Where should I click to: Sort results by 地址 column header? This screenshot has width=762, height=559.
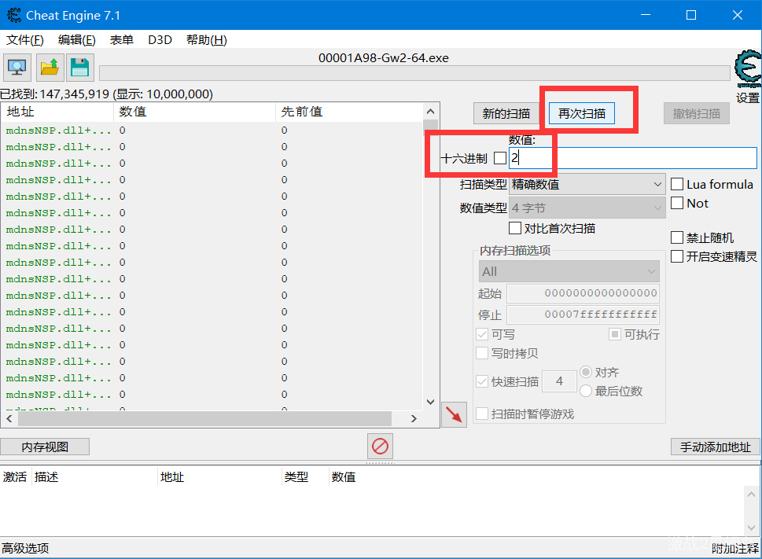pos(57,112)
